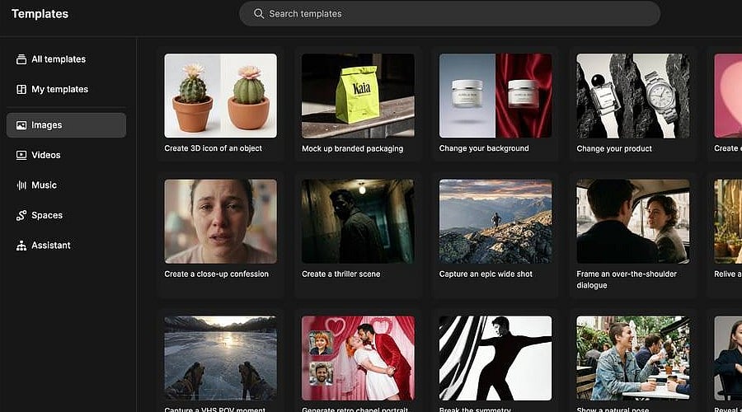The height and width of the screenshot is (412, 742).
Task: Open the over-the-shoulder car dialogue thumbnail
Action: point(632,221)
